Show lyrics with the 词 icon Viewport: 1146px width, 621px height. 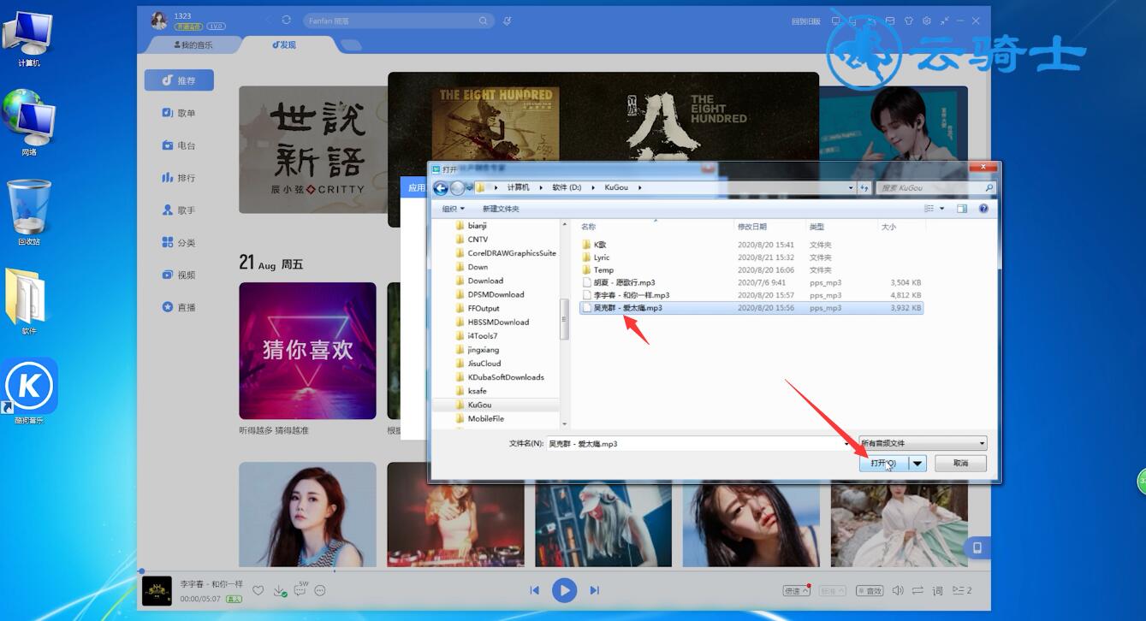pyautogui.click(x=937, y=590)
